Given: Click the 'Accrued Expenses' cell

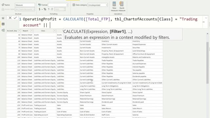Looking at the screenshot, I should 139,64.
